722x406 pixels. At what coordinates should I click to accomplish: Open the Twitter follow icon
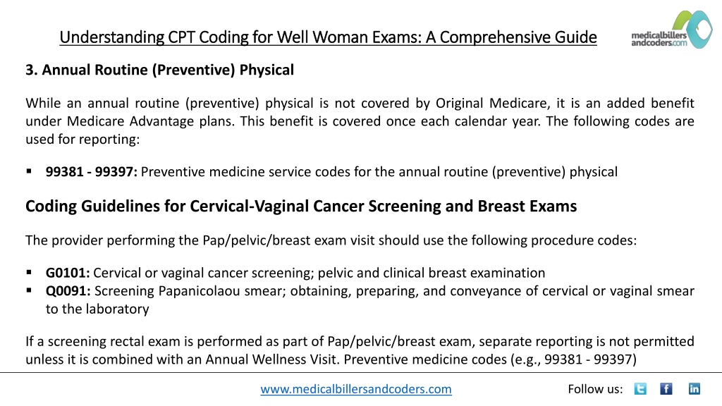(x=640, y=389)
